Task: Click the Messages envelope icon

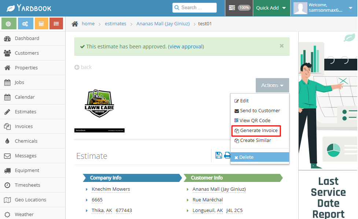Action: coord(7,156)
